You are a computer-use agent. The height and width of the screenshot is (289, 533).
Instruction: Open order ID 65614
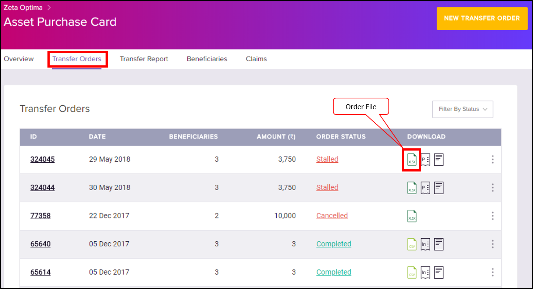[x=40, y=272]
